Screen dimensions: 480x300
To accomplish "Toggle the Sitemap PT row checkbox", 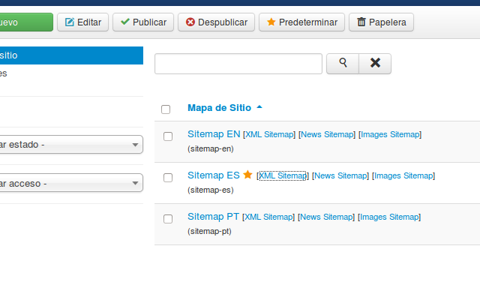I will [168, 218].
